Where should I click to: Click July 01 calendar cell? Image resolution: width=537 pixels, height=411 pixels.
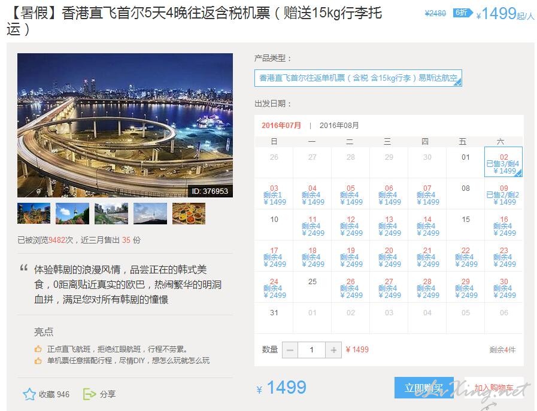pos(466,162)
